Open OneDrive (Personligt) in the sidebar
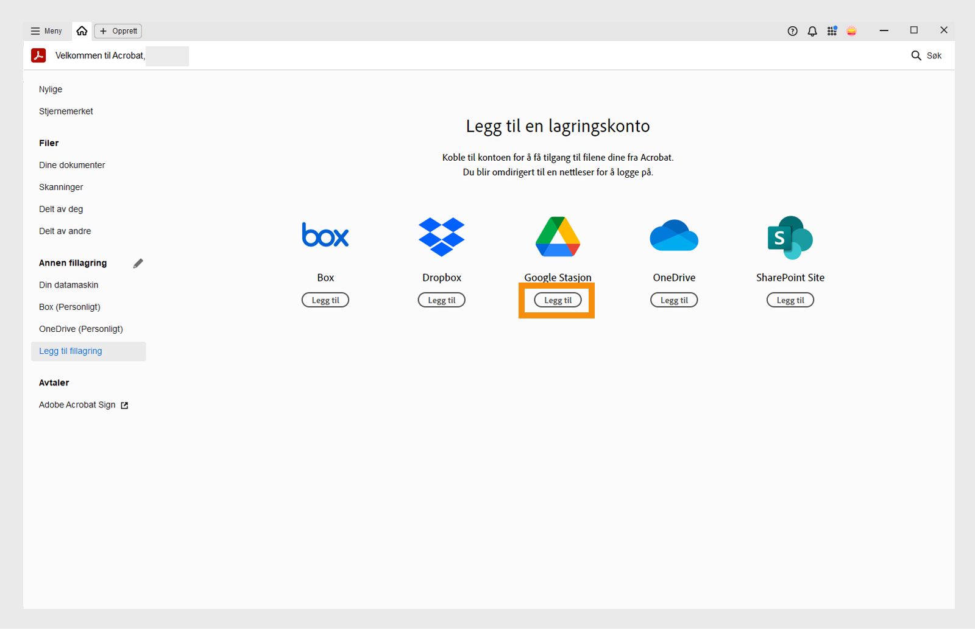 click(x=80, y=329)
